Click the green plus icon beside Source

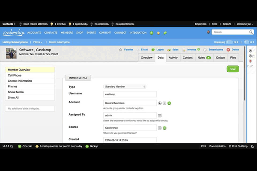tap(164, 128)
